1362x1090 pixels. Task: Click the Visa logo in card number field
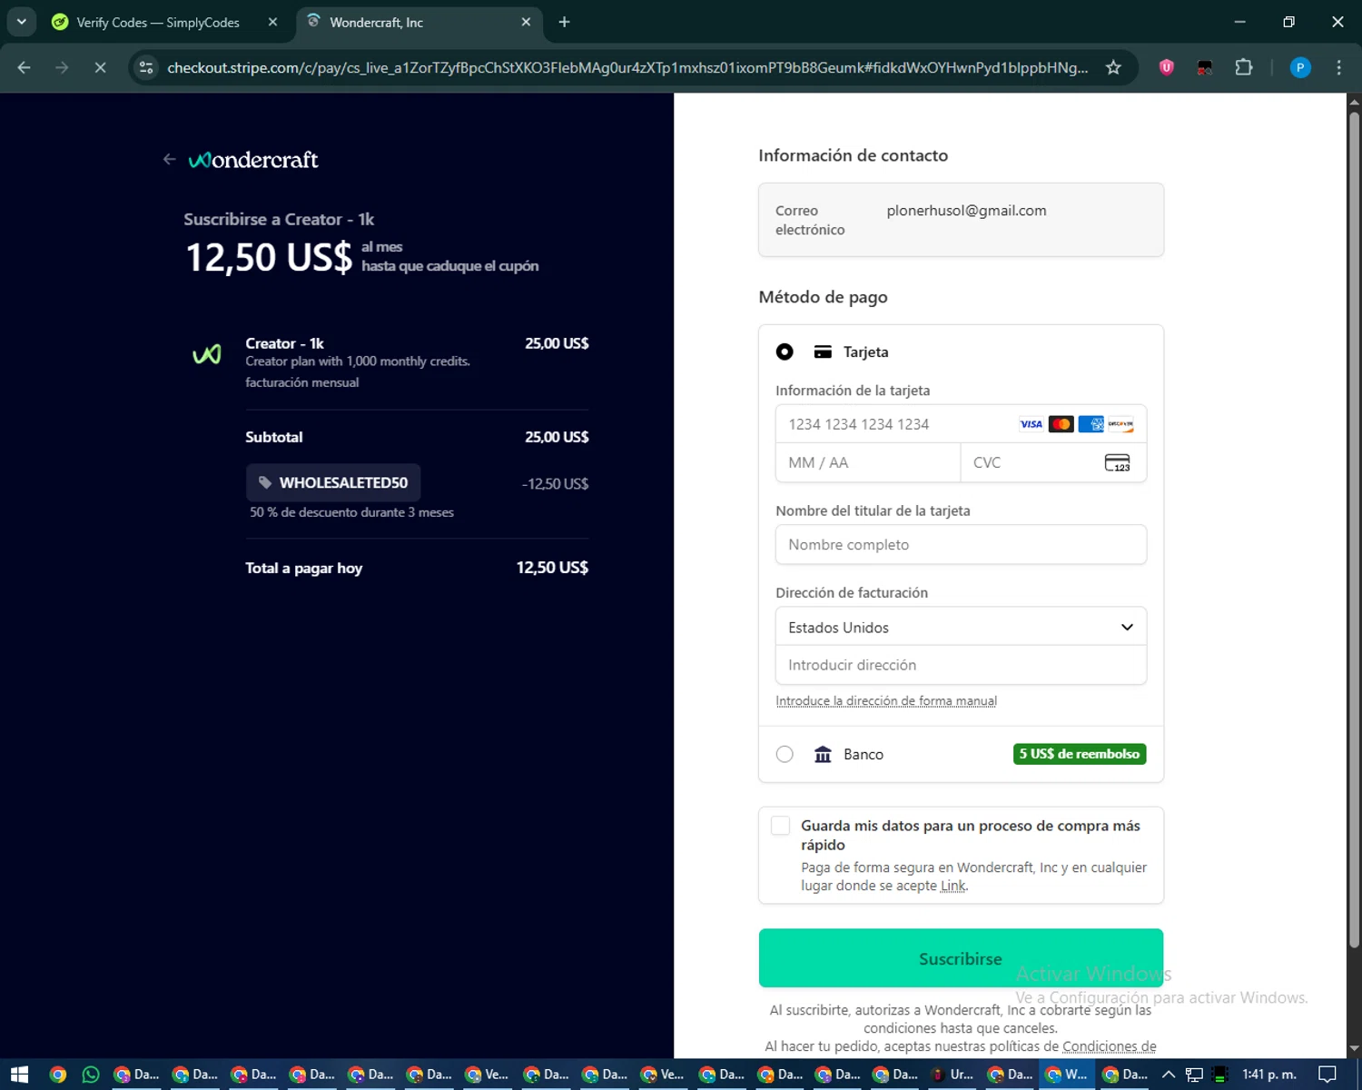pos(1031,424)
